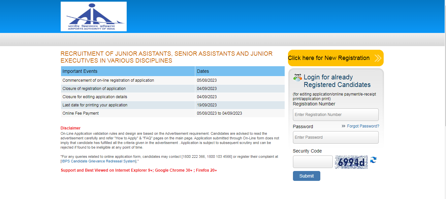Click the Dates column header
The image size is (446, 199).
[240, 71]
